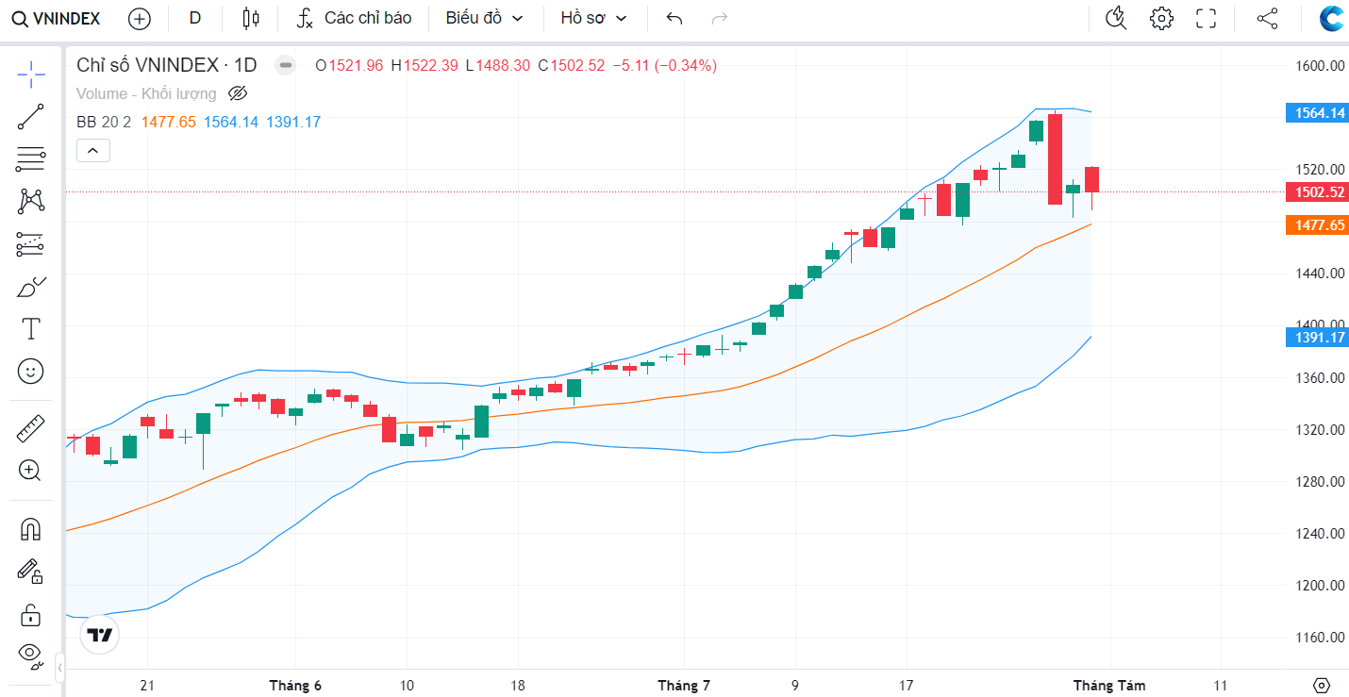Toggle hide all drawings eye icon
This screenshot has width=1349, height=697.
[x=31, y=656]
